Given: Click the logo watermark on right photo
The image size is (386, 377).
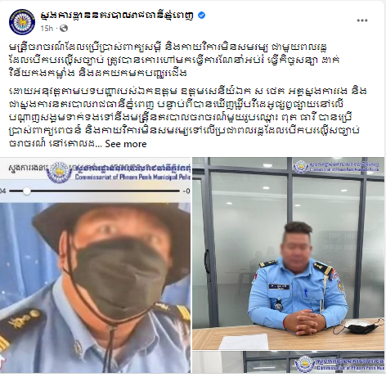Looking at the screenshot, I should (301, 167).
